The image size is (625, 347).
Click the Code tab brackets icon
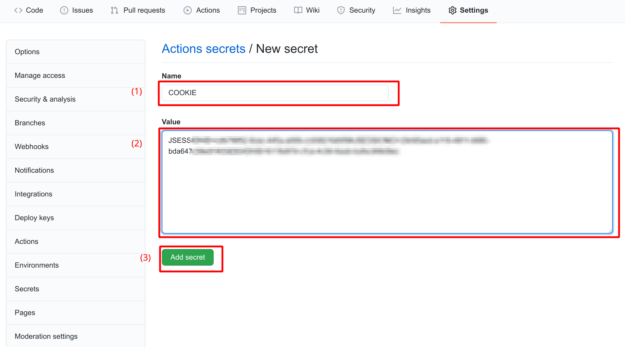click(18, 10)
